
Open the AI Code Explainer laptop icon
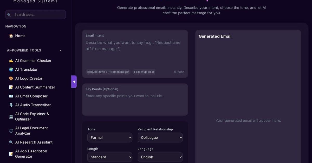tap(11, 116)
